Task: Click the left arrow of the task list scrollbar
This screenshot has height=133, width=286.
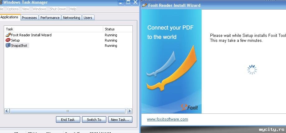Action: (7, 111)
